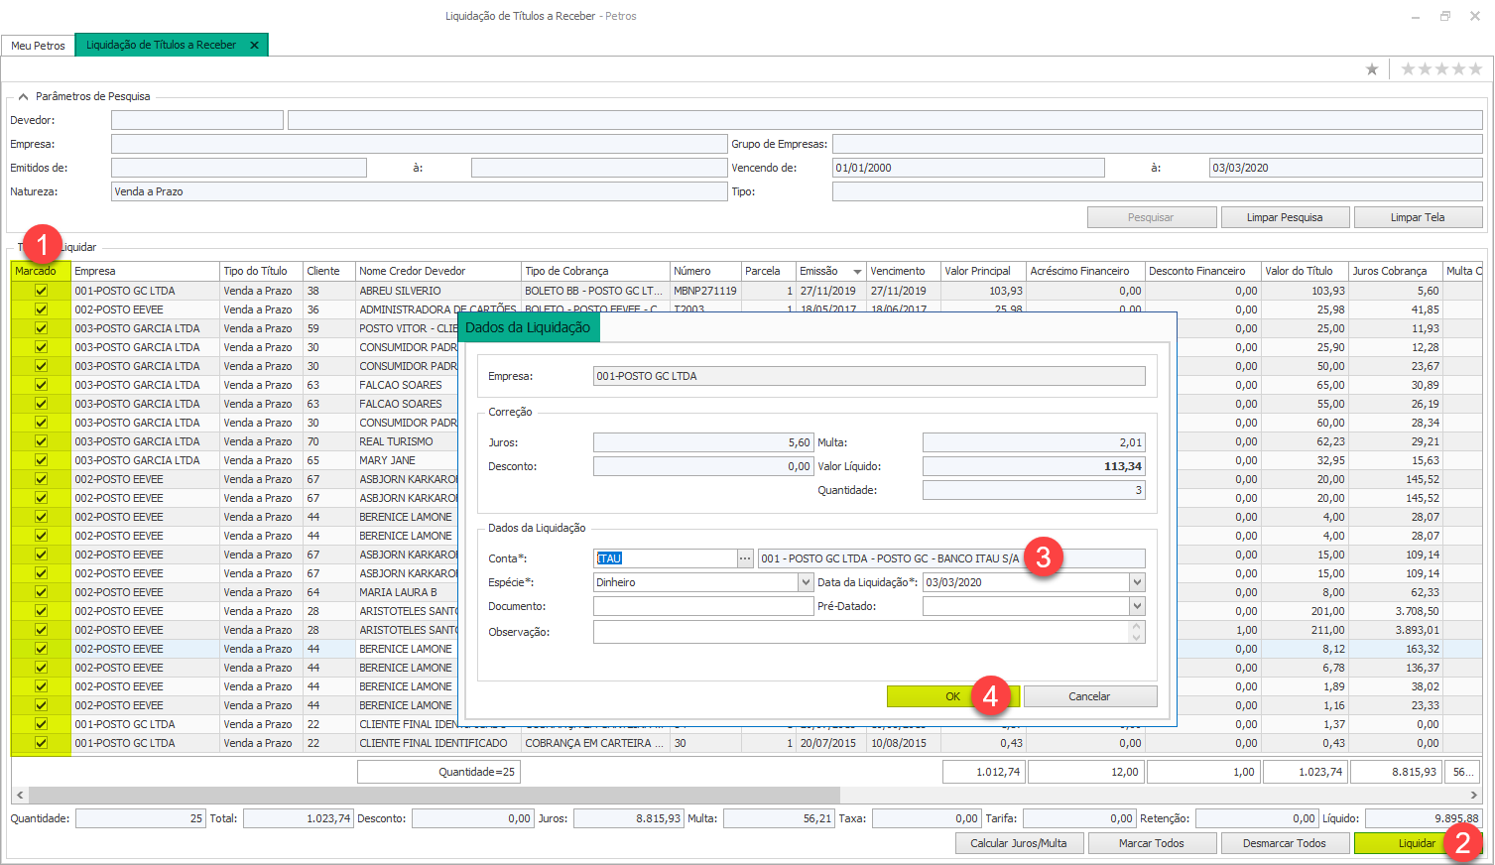Click the horizontal scrollbar right arrow
Viewport: 1495px width, 865px height.
1473,796
